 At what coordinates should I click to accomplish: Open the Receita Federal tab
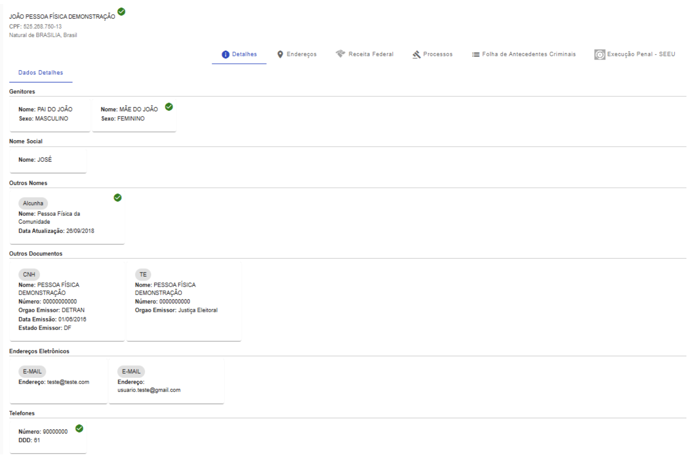[371, 54]
